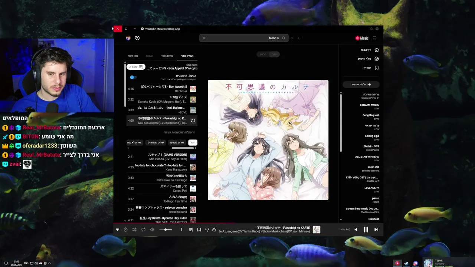Image resolution: width=475 pixels, height=267 pixels.
Task: Open the Song Request playlist
Action: coord(371,117)
